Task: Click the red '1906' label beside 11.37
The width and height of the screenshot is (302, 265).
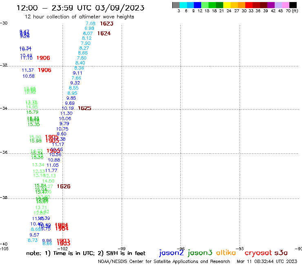Action: (44, 70)
